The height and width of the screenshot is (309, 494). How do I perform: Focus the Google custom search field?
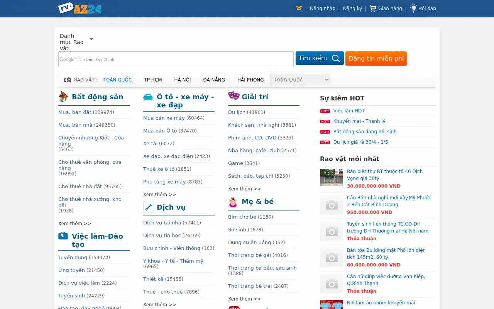pyautogui.click(x=176, y=59)
